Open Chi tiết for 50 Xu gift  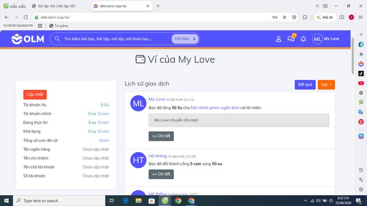161,136
